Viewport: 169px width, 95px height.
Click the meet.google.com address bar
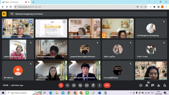75,7
